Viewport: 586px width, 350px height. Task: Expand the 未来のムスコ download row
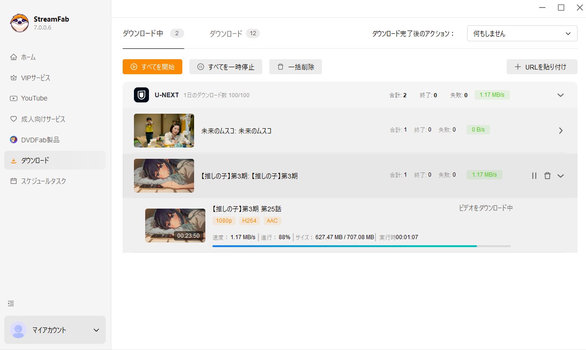point(560,131)
